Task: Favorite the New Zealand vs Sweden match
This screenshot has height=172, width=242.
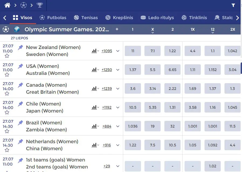Action: 7,56
